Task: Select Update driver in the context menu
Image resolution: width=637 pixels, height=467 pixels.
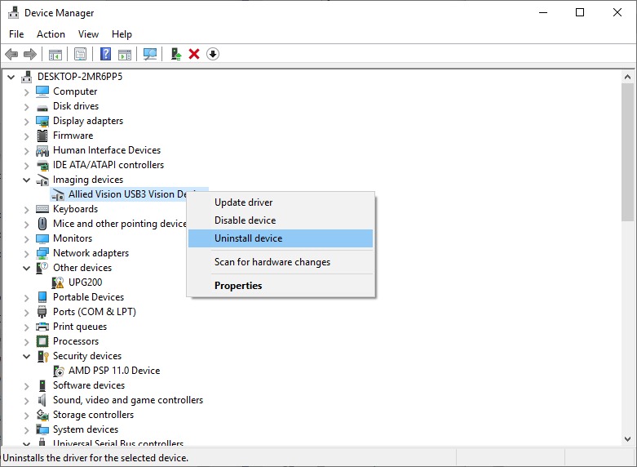Action: 243,202
